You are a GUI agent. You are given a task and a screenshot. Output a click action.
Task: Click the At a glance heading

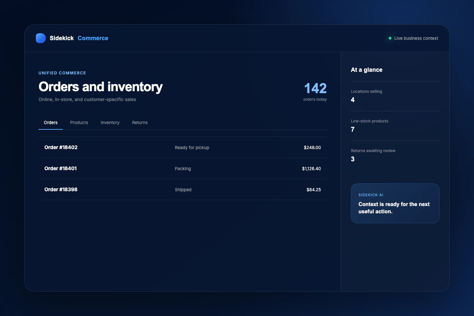366,70
